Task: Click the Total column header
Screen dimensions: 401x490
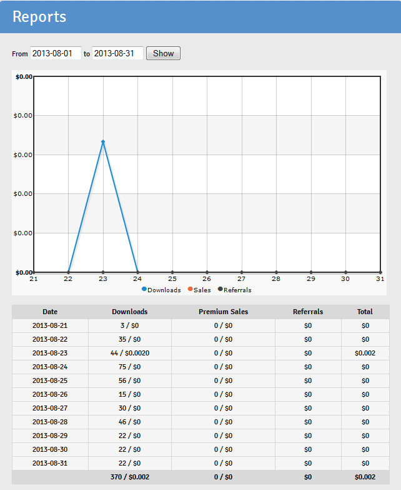Action: point(365,312)
